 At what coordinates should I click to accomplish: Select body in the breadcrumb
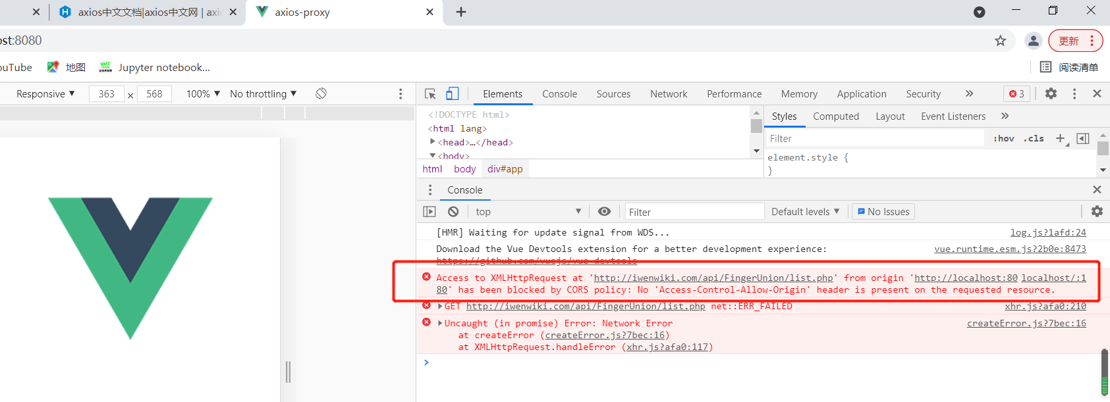click(464, 169)
